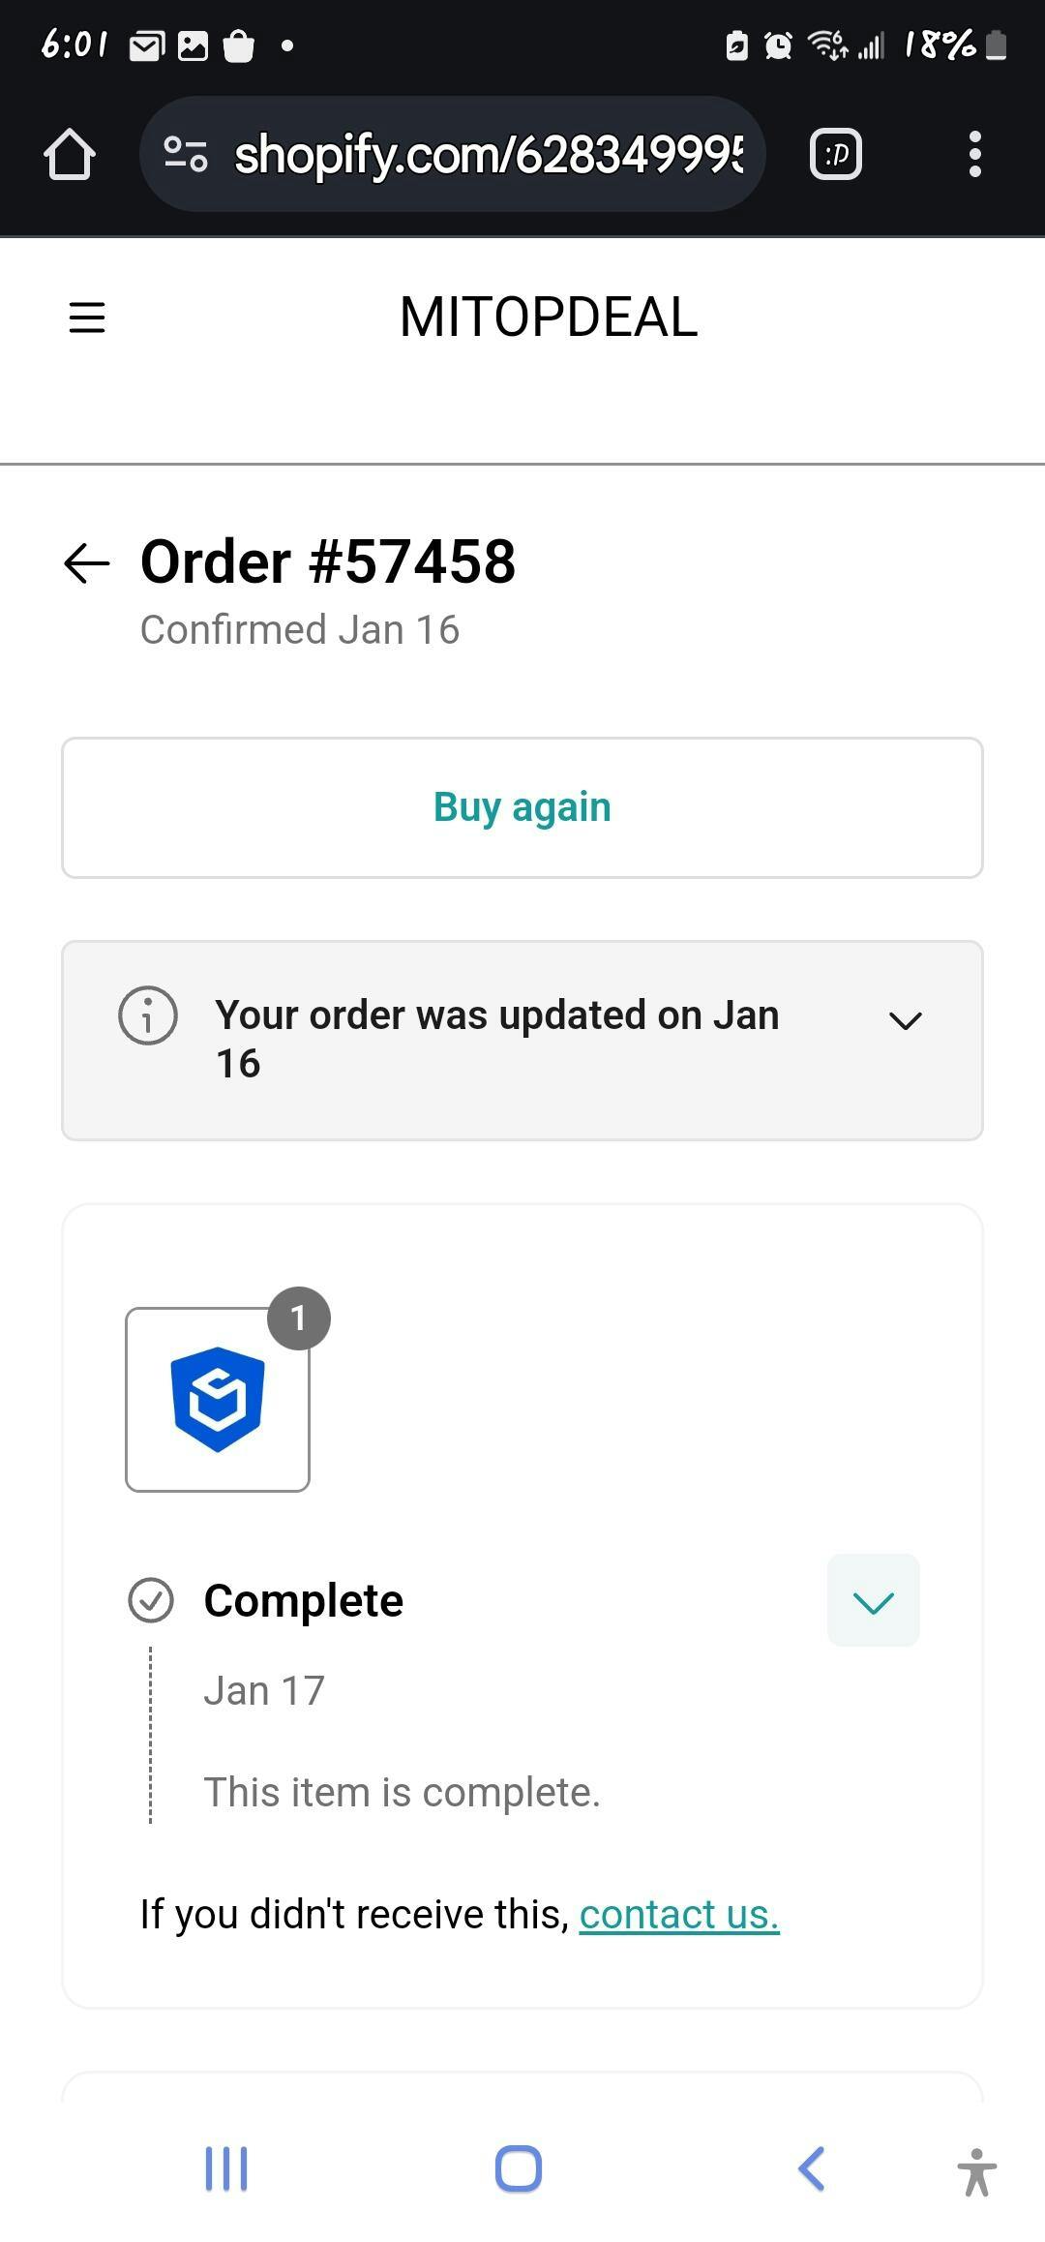The image size is (1045, 2242).
Task: Open Android recent apps button
Action: click(226, 2168)
